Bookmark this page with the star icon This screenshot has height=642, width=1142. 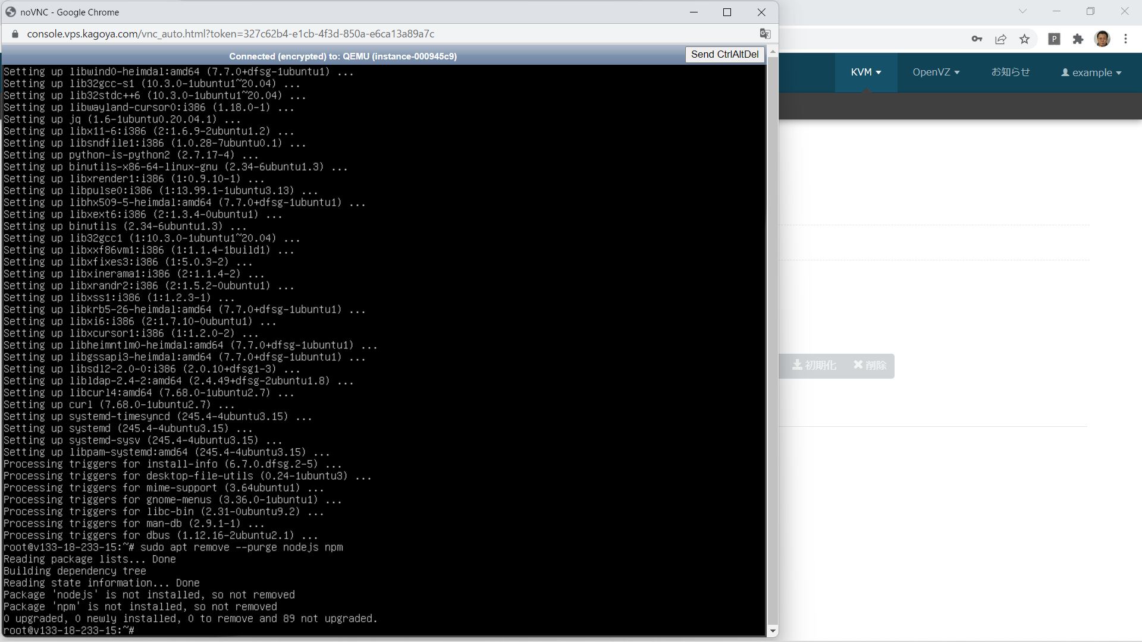click(x=1025, y=39)
